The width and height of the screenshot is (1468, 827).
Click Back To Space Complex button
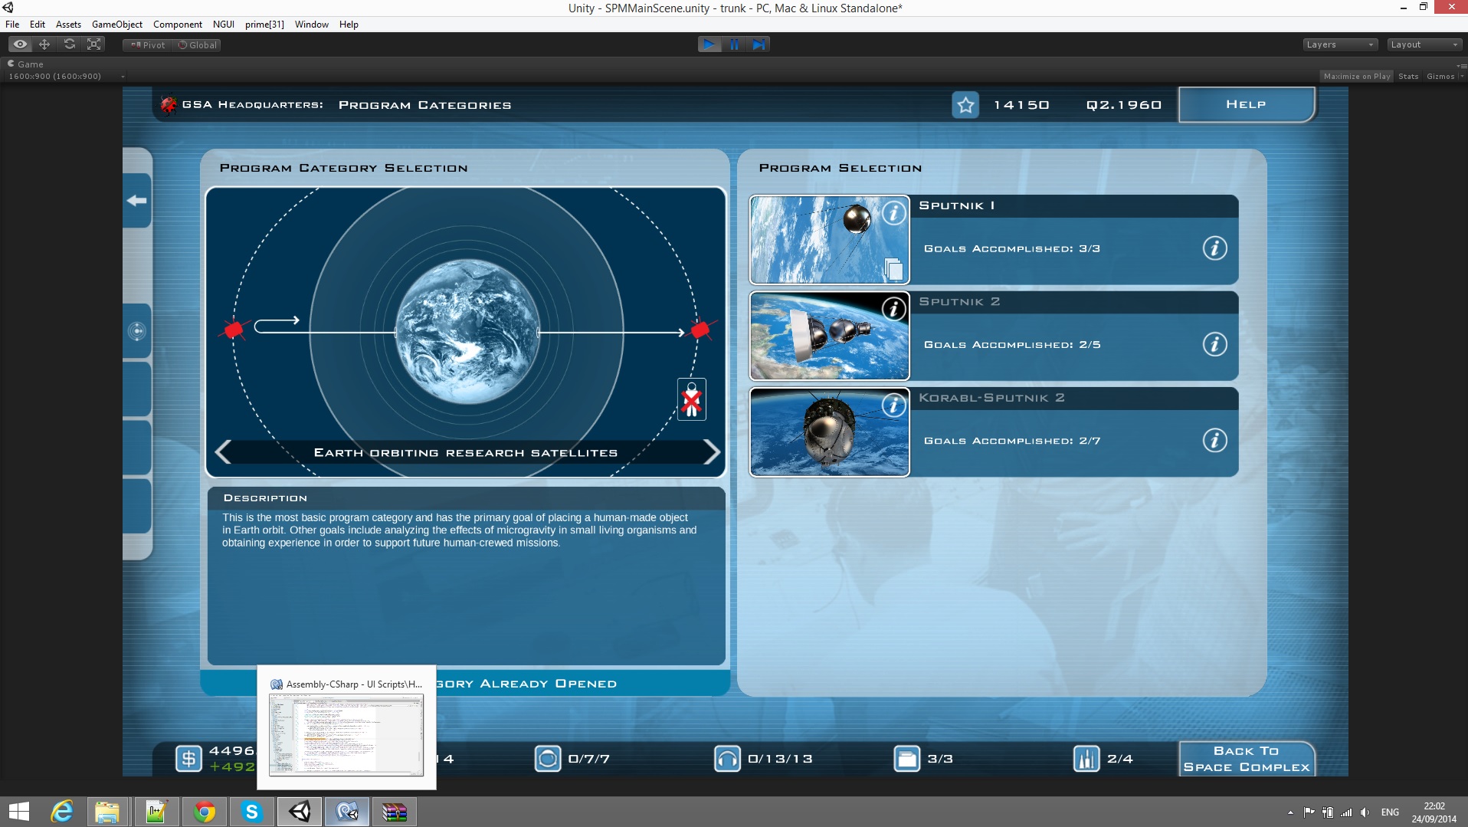[1246, 759]
